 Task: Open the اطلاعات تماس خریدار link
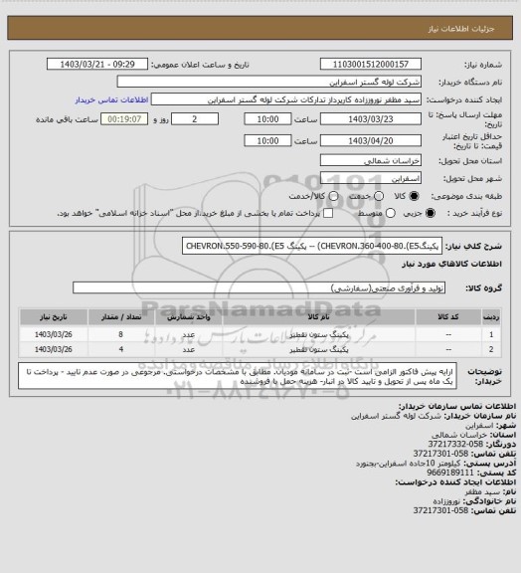click(x=111, y=99)
